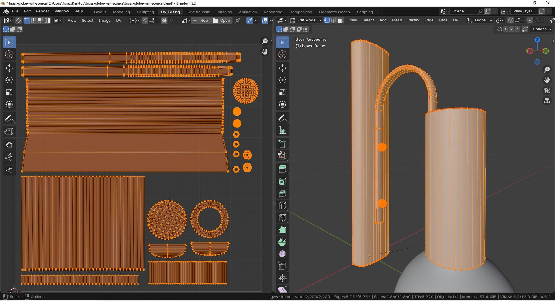Screen dimensions: 555x301
Task: Click the New image button
Action: click(201, 21)
